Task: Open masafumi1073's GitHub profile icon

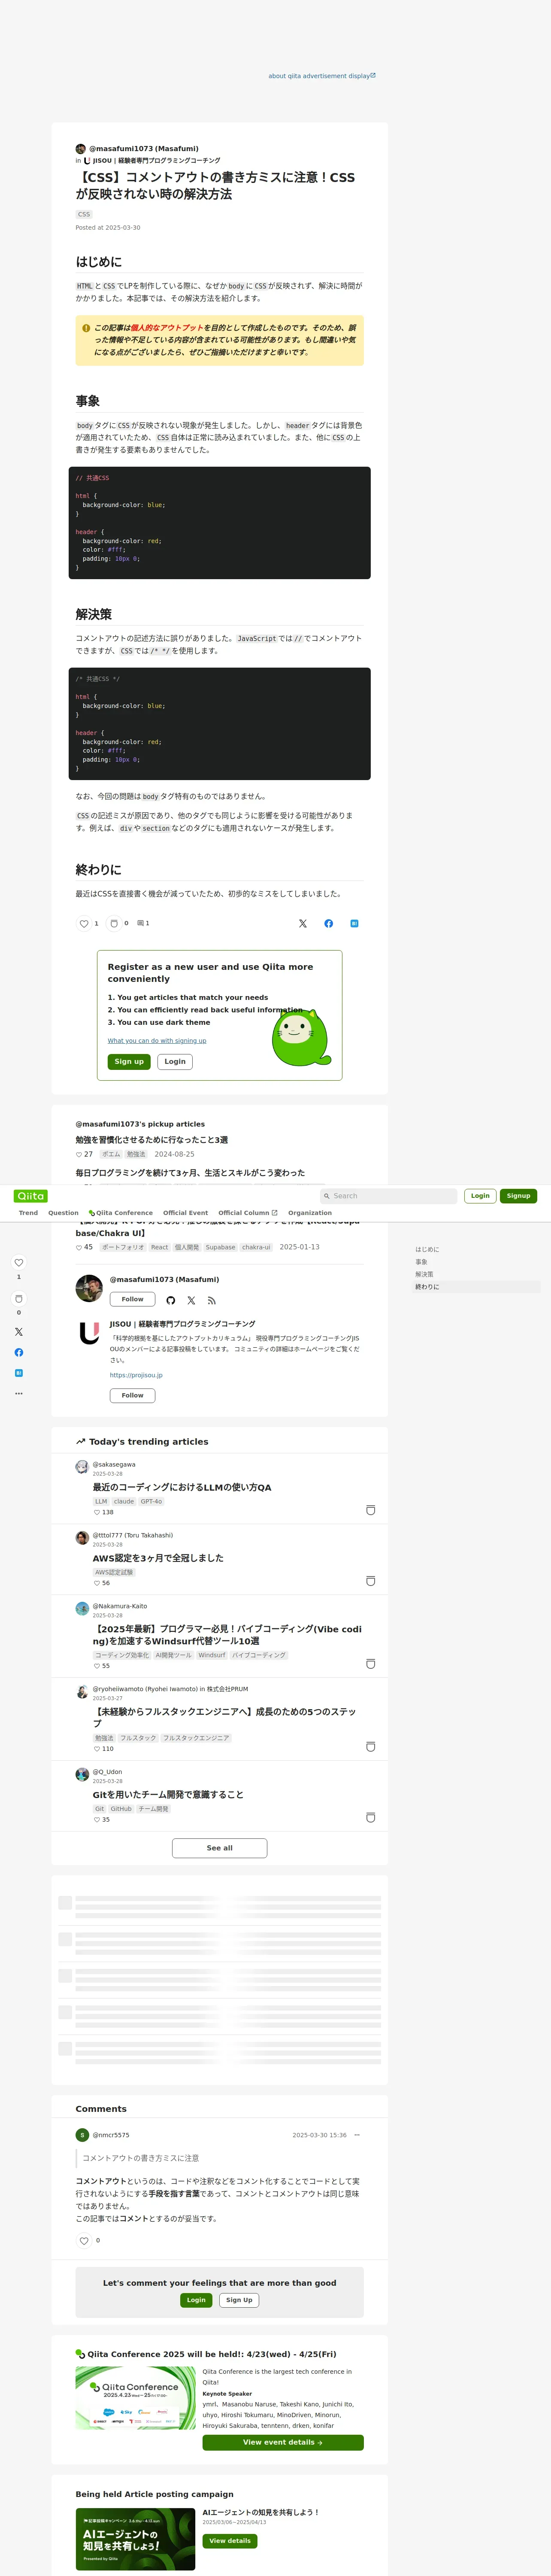Action: [x=171, y=1301]
